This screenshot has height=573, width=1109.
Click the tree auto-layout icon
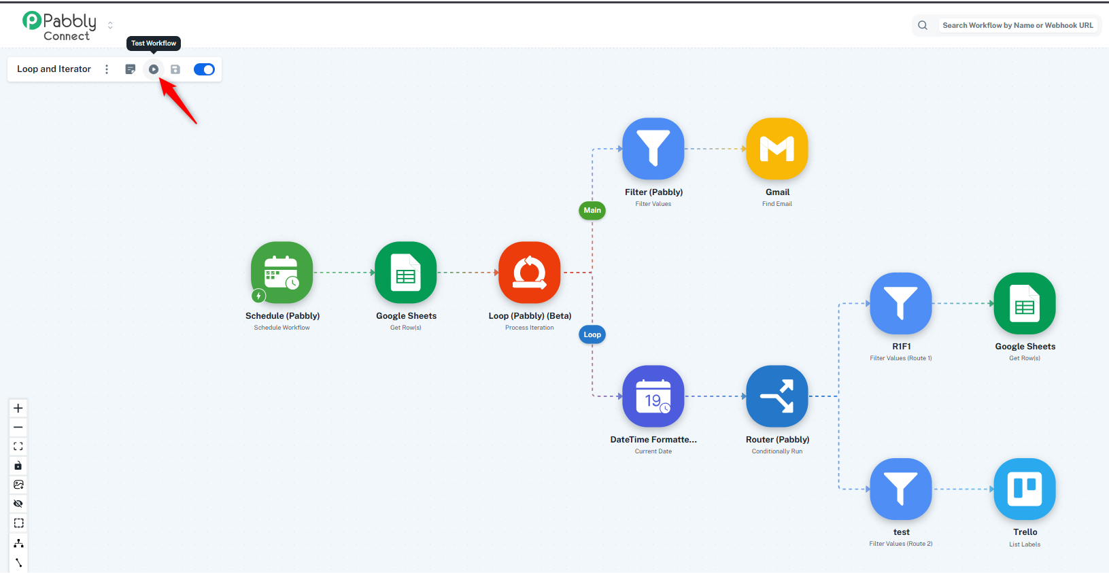(18, 543)
